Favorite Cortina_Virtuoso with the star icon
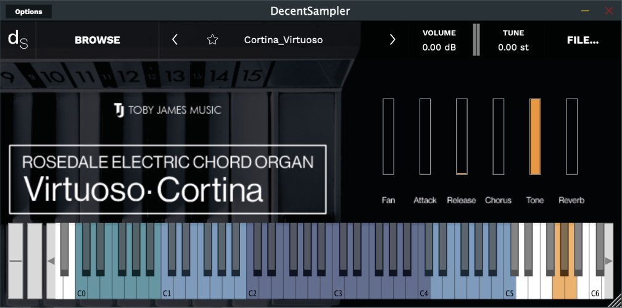The height and width of the screenshot is (308, 622). click(x=213, y=39)
